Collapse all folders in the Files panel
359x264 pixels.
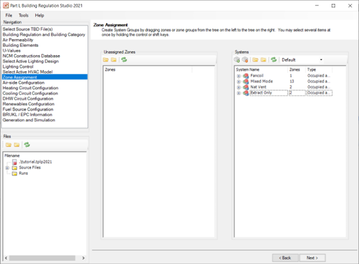pos(17,145)
